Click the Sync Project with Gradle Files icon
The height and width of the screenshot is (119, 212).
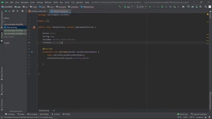pos(192,7)
